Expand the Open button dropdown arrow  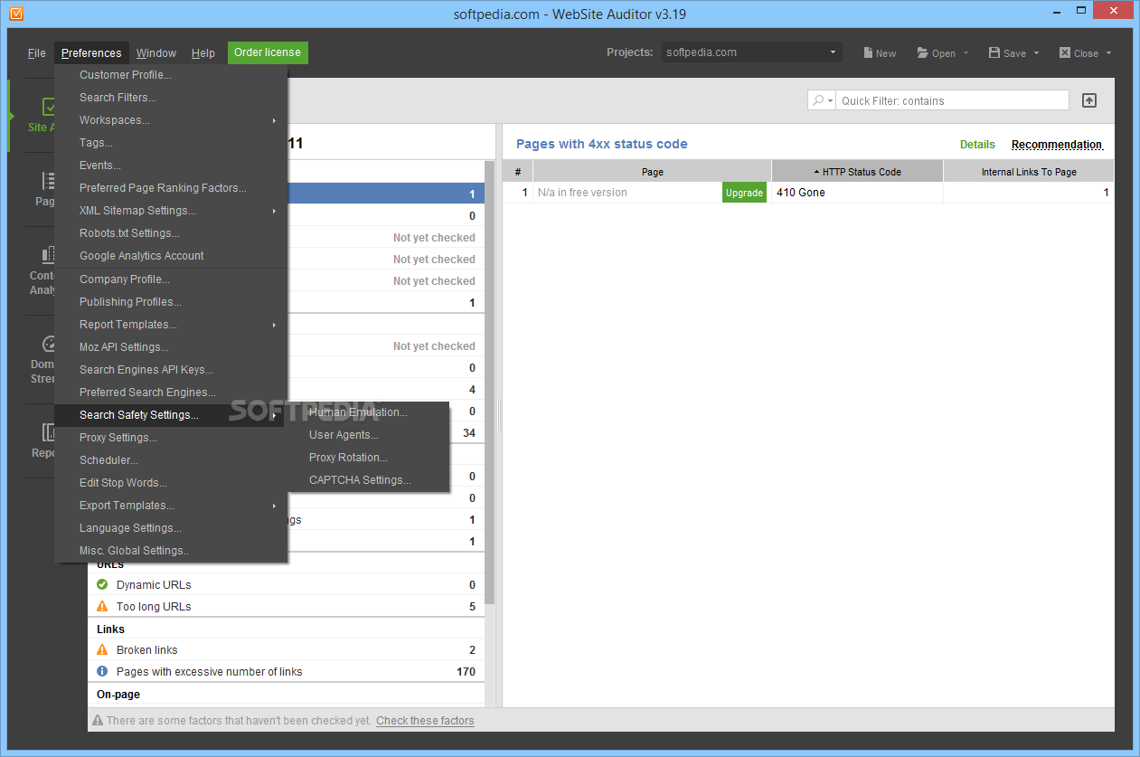pyautogui.click(x=966, y=53)
